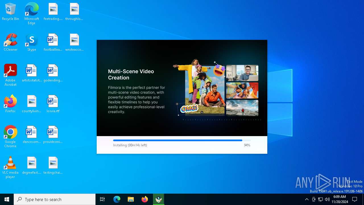The image size is (364, 205).
Task: Open the volume control tray icon
Action: [x=327, y=199]
